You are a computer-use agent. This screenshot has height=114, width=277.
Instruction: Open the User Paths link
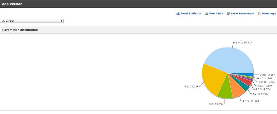[216, 14]
